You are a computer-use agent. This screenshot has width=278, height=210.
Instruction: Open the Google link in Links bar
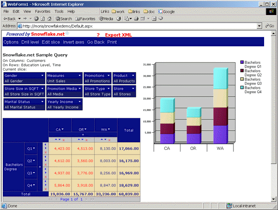pyautogui.click(x=167, y=11)
